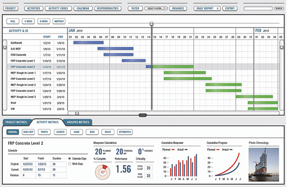Select the Earthwork activity row
287x187 pixels.
tap(37, 43)
